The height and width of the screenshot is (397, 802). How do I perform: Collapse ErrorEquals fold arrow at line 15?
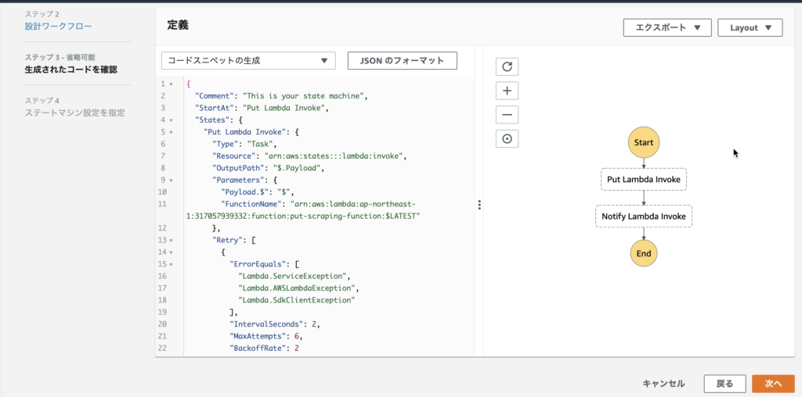[x=171, y=264]
